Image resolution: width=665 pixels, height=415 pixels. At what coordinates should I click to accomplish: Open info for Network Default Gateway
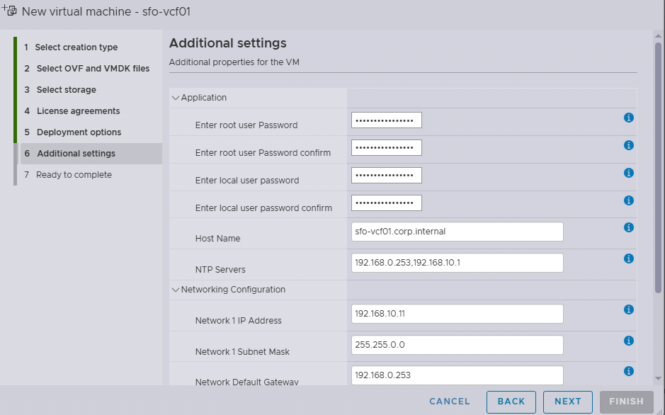[x=628, y=371]
